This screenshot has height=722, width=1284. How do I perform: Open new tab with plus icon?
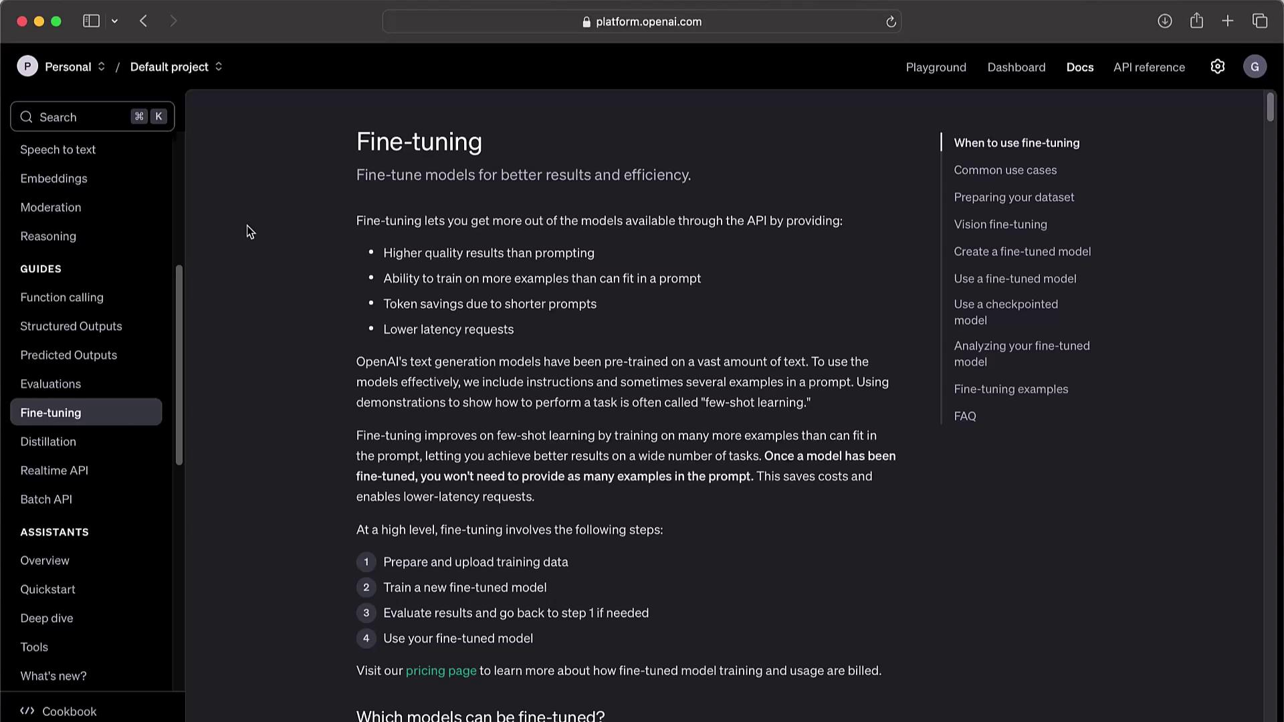[1227, 21]
